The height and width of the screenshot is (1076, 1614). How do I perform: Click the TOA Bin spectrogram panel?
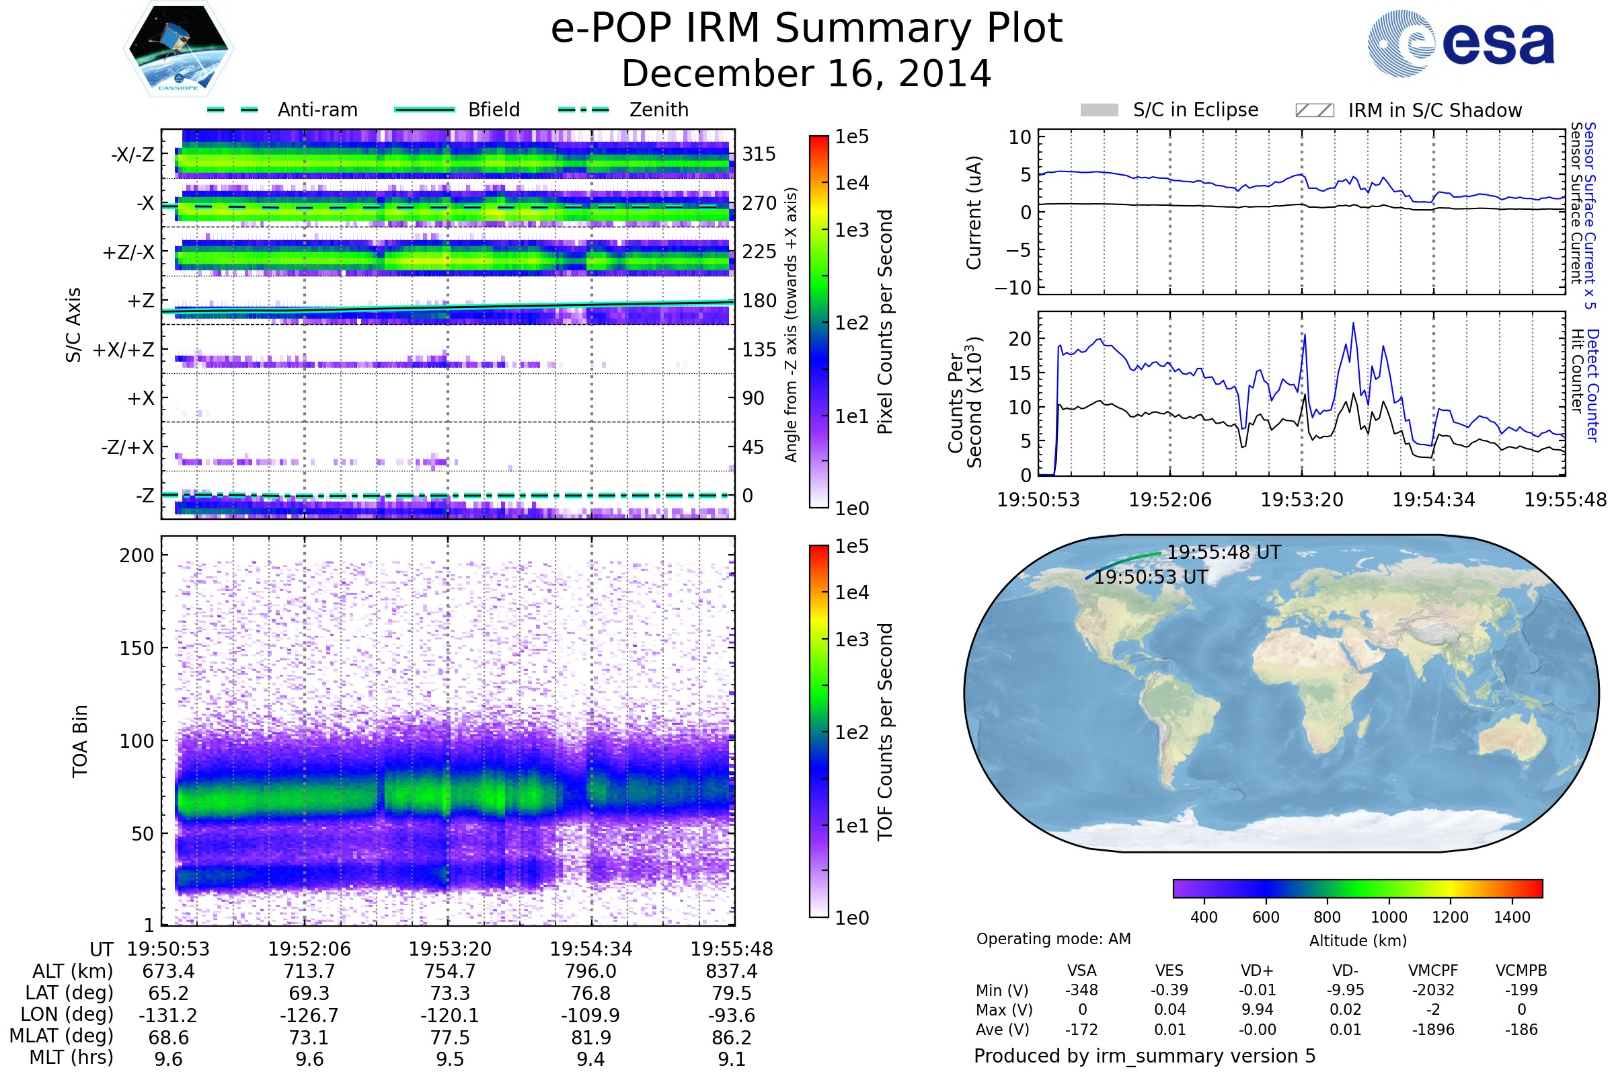coord(448,731)
